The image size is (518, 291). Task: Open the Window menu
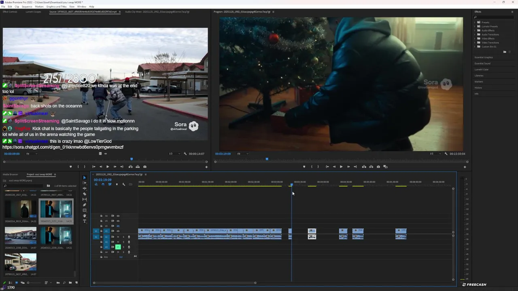click(x=81, y=7)
